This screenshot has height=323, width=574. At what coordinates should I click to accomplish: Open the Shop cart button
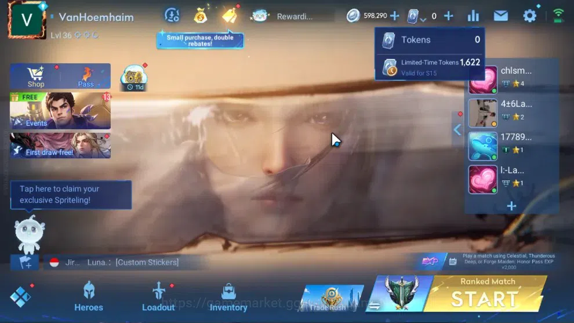36,77
